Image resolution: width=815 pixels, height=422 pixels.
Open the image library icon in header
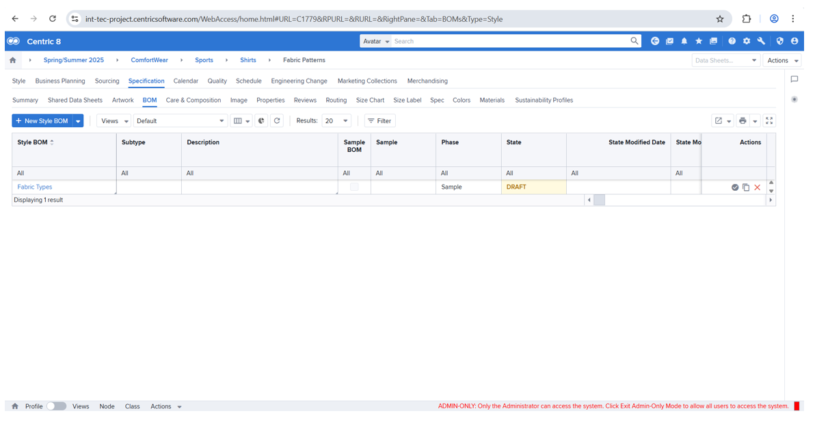click(713, 41)
